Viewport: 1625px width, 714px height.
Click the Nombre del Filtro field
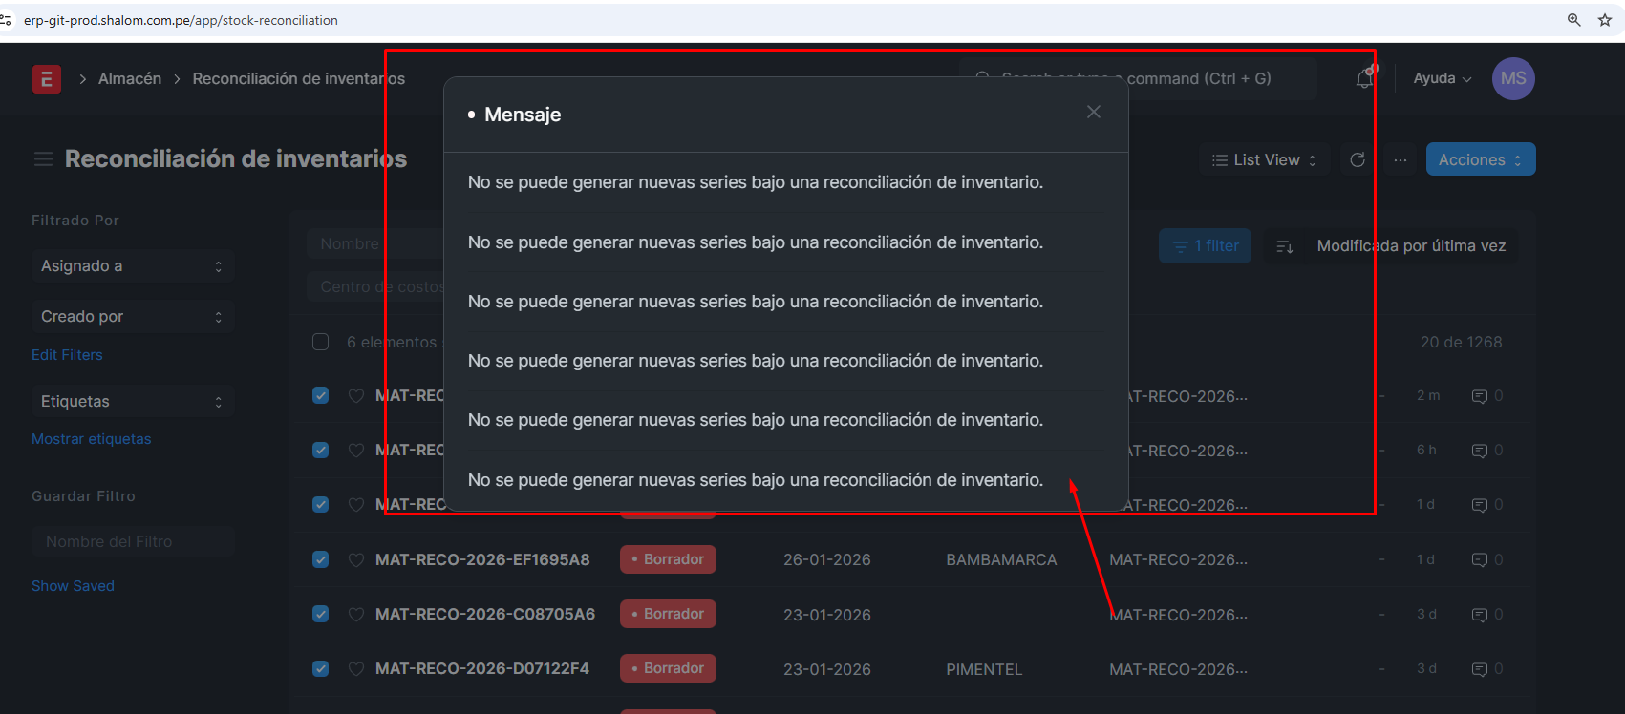click(x=133, y=541)
